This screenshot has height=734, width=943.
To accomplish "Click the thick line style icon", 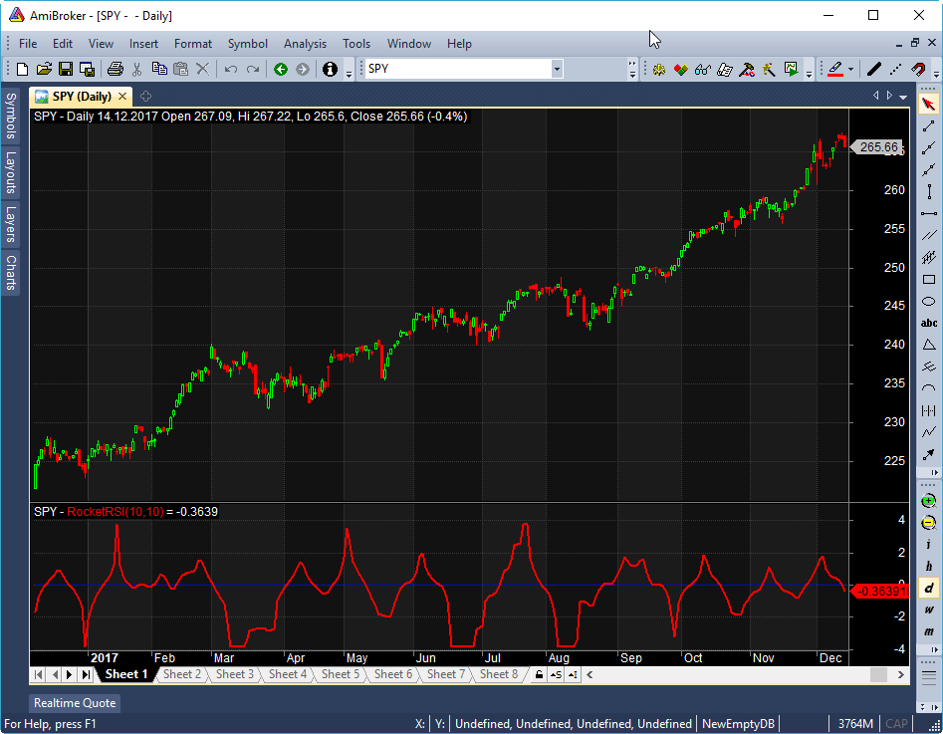I will tap(874, 69).
